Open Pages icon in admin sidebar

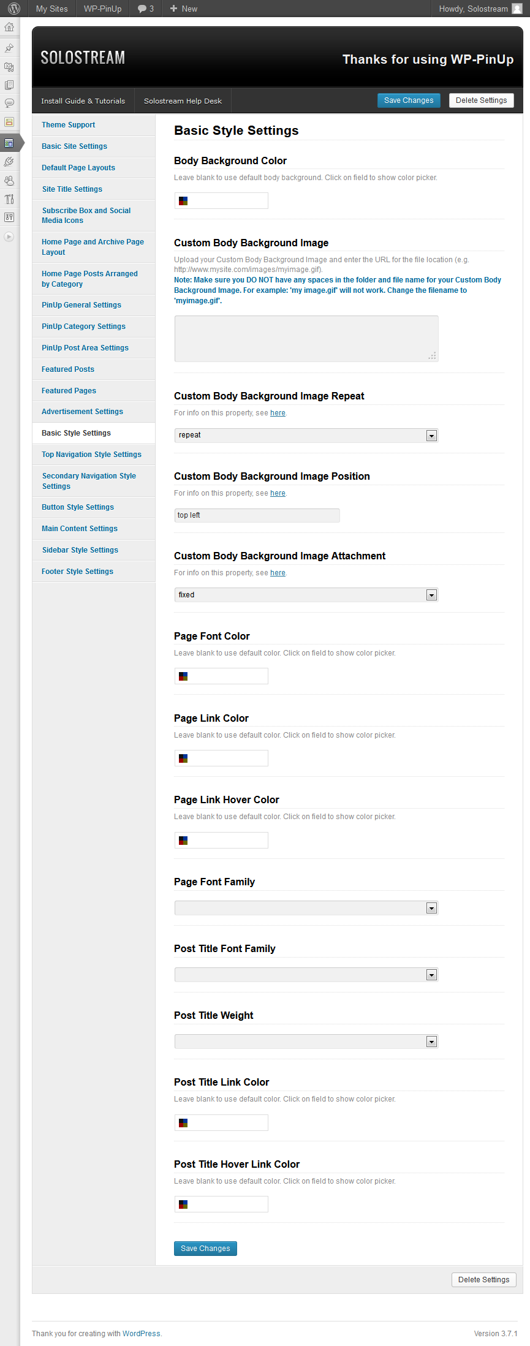(9, 85)
